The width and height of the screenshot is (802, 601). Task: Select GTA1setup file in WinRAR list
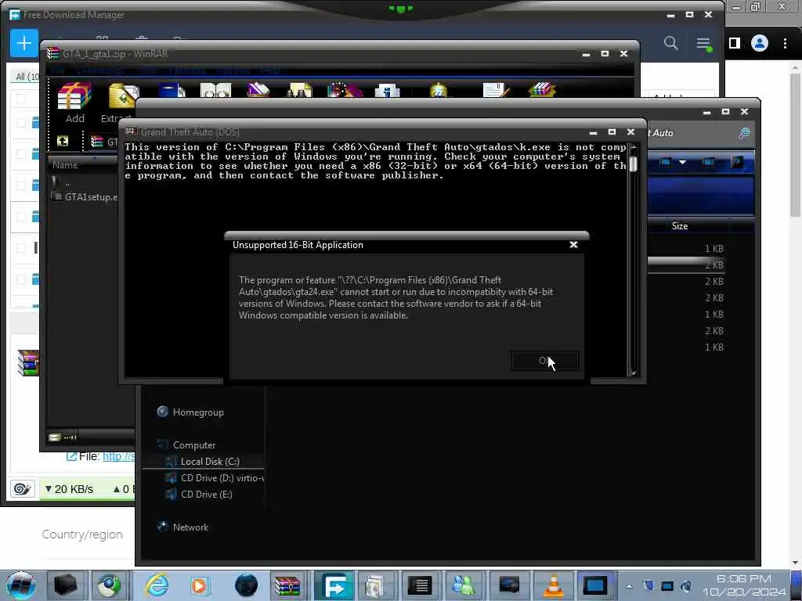tap(86, 196)
